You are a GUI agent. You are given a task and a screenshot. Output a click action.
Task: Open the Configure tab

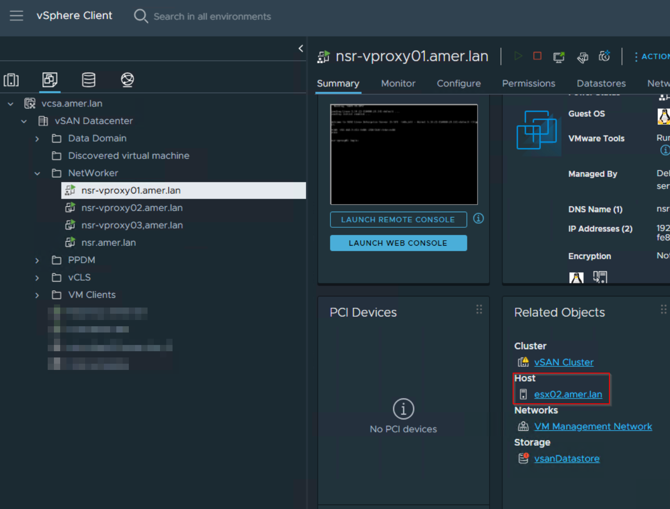click(x=459, y=83)
